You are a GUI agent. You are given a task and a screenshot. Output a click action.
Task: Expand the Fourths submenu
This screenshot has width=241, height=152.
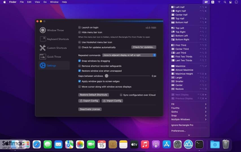tap(189, 108)
